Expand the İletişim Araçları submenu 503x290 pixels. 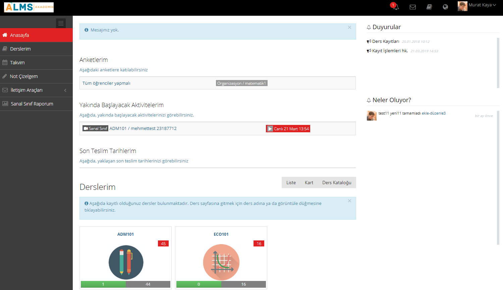pyautogui.click(x=36, y=90)
